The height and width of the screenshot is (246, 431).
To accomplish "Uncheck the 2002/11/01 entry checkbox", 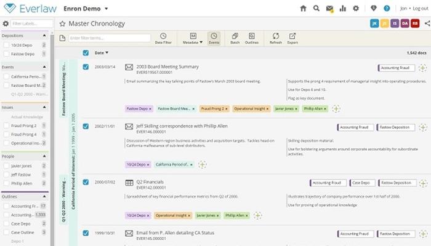I will 86,126.
